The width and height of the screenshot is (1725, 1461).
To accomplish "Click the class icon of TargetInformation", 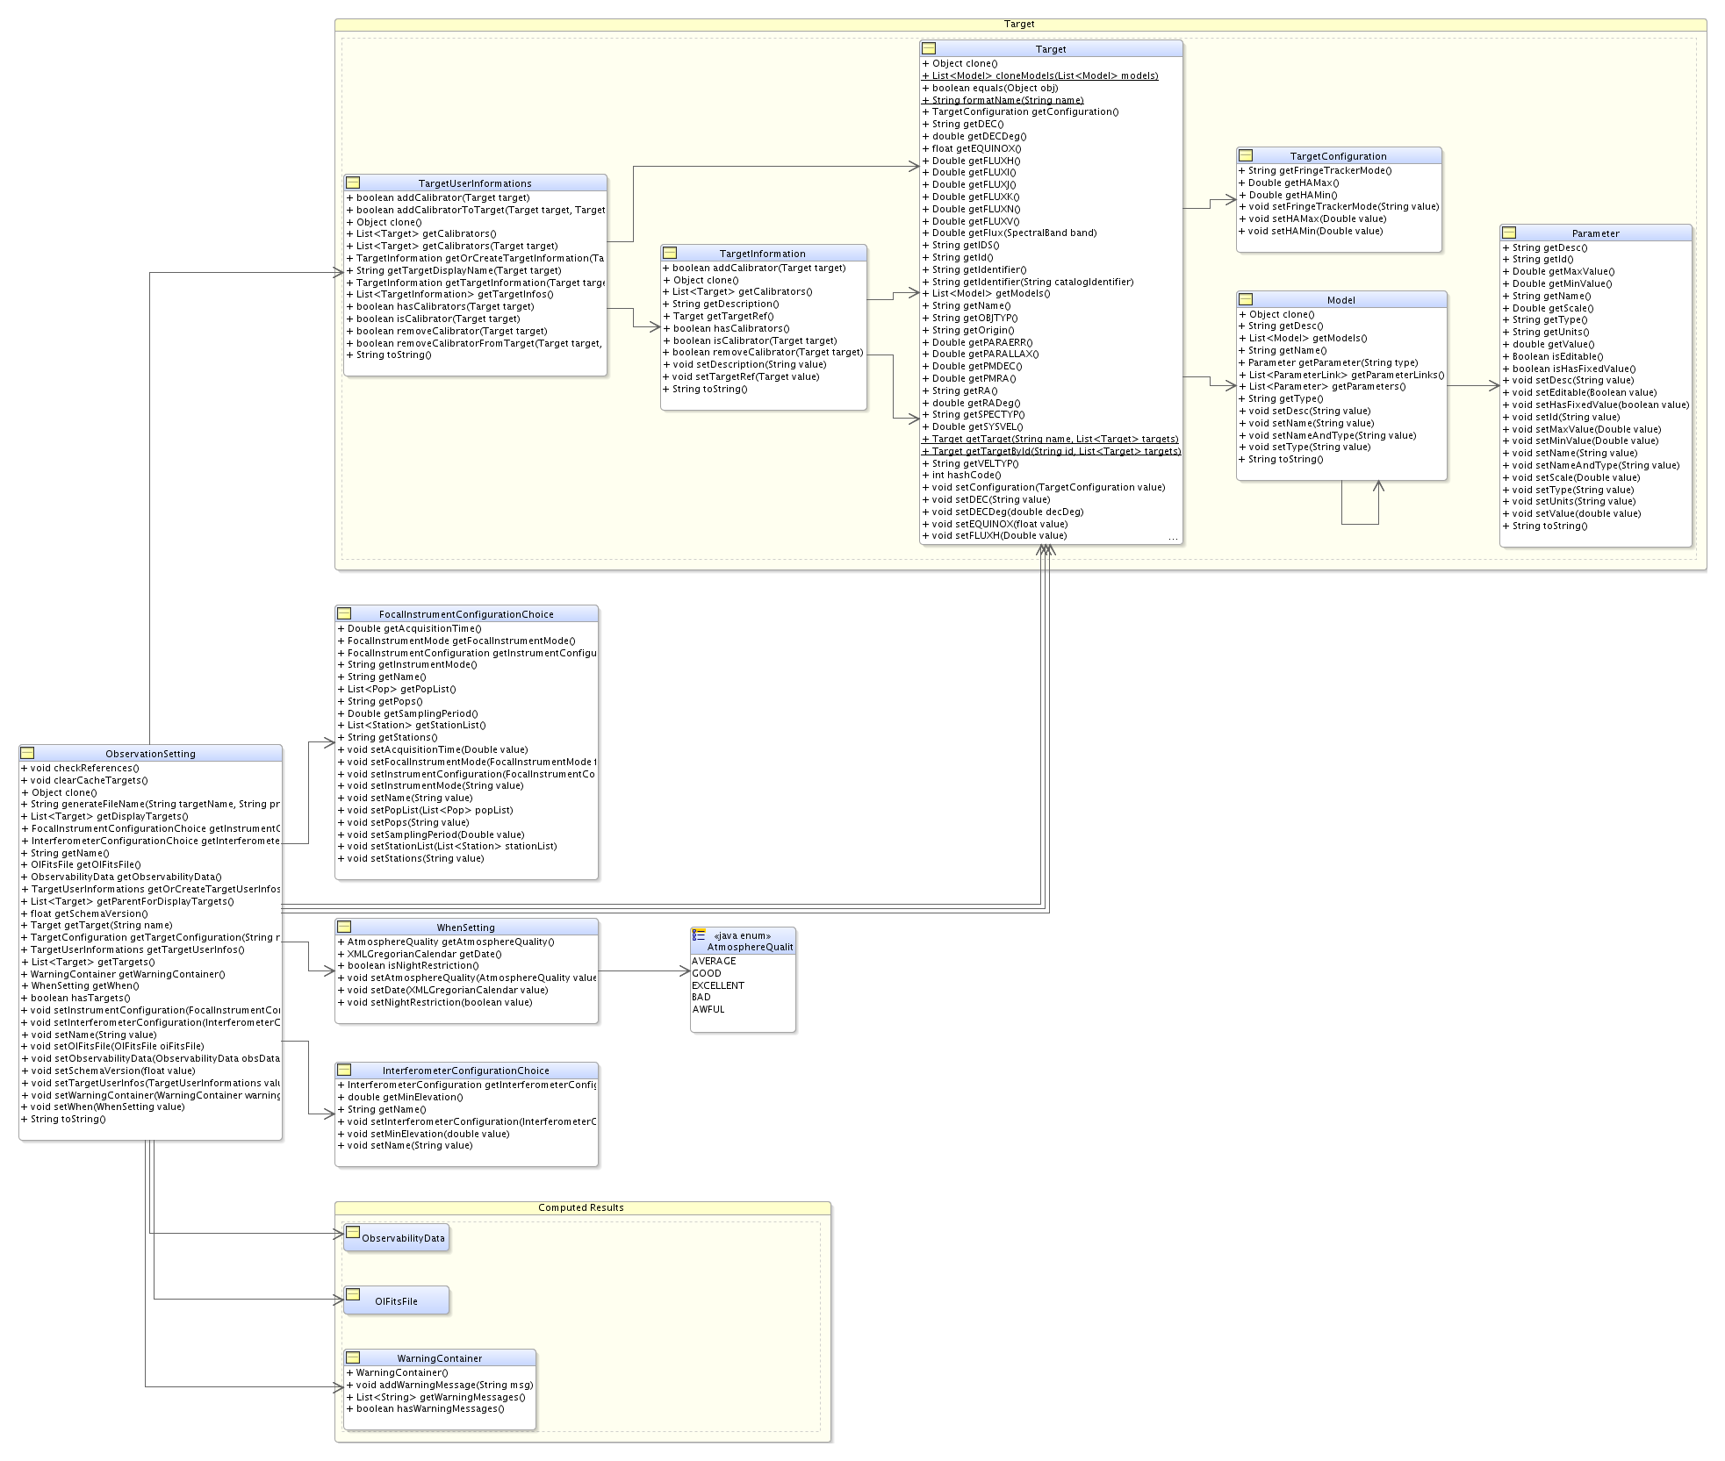I will tap(670, 253).
